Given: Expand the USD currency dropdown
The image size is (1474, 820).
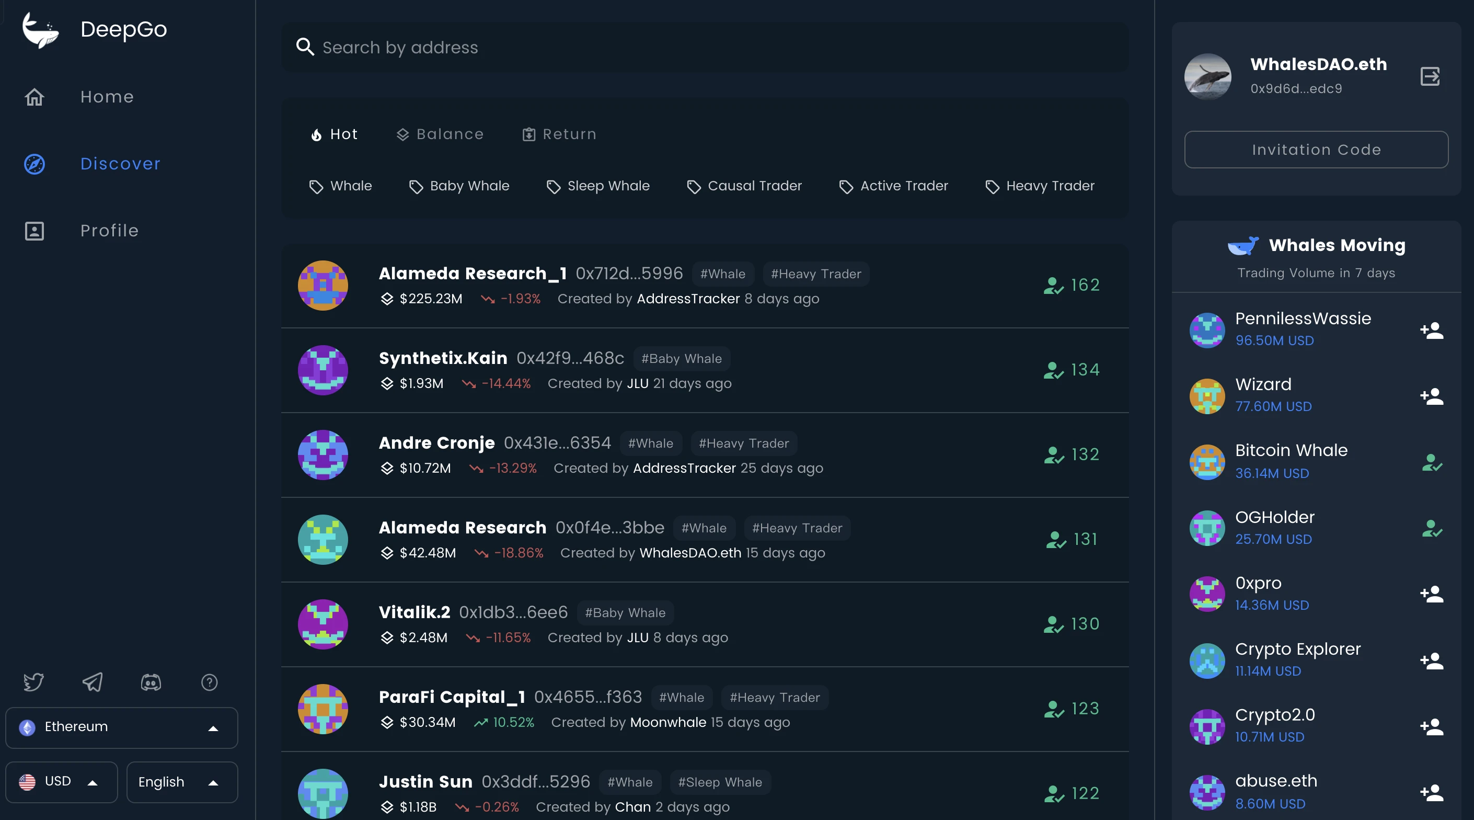Looking at the screenshot, I should pyautogui.click(x=61, y=782).
